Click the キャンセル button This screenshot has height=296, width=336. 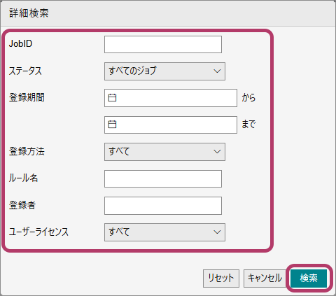click(x=265, y=279)
